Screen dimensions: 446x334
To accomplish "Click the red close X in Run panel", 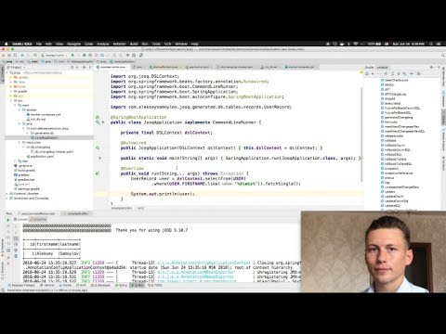I will pyautogui.click(x=8, y=263).
